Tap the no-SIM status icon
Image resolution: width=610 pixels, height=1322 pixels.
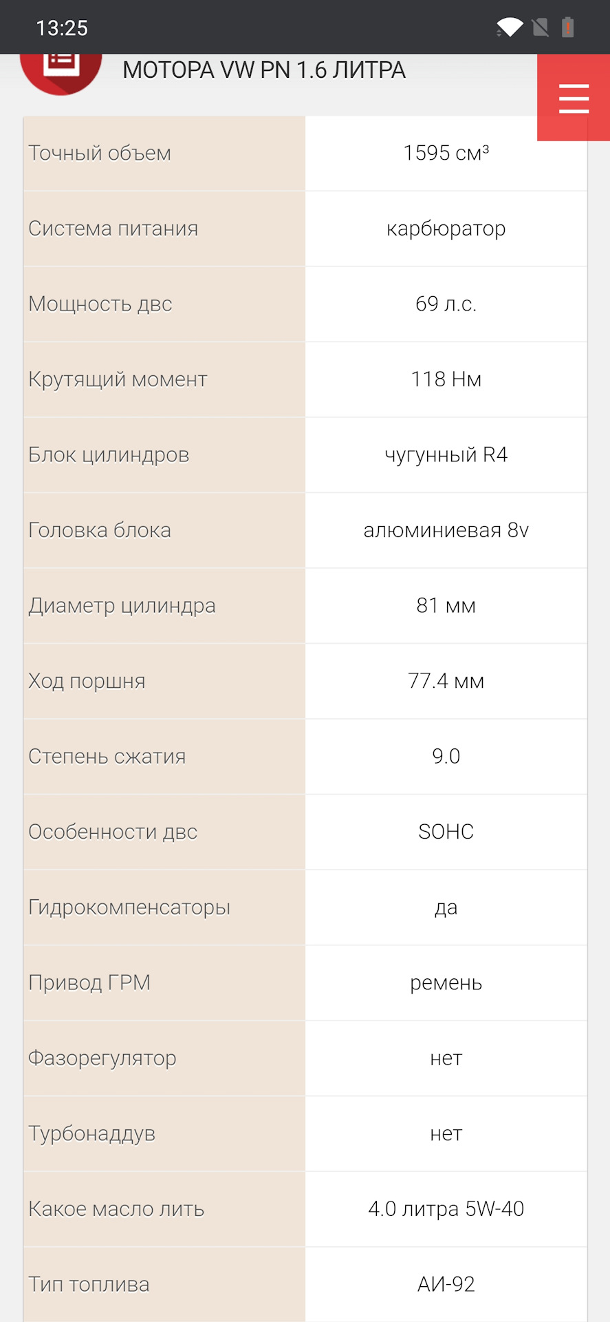pyautogui.click(x=541, y=27)
